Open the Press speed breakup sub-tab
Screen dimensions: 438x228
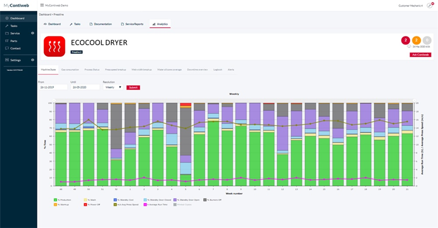(x=115, y=69)
